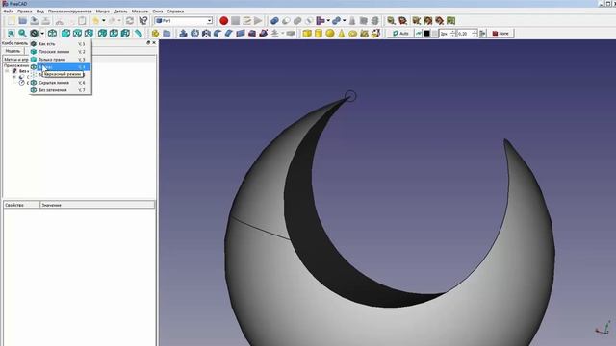Open the Help menu (Справка)
Viewport: 616px width, 346px height.
175,12
